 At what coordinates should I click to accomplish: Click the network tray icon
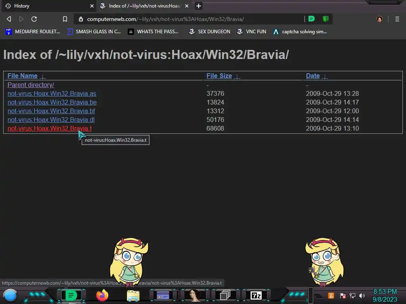[352, 295]
